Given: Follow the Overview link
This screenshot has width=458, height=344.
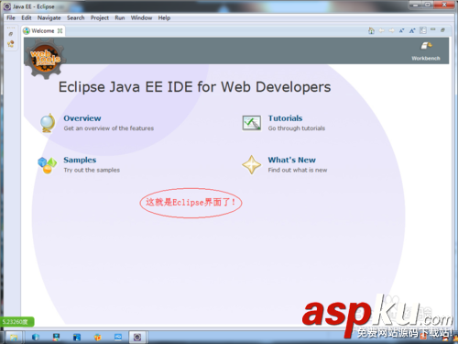Looking at the screenshot, I should click(x=82, y=118).
